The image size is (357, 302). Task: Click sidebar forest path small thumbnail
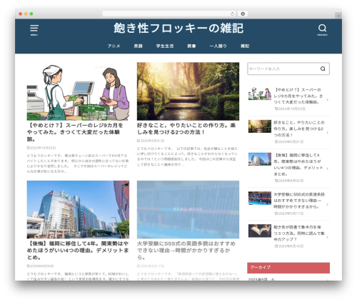pos(260,126)
